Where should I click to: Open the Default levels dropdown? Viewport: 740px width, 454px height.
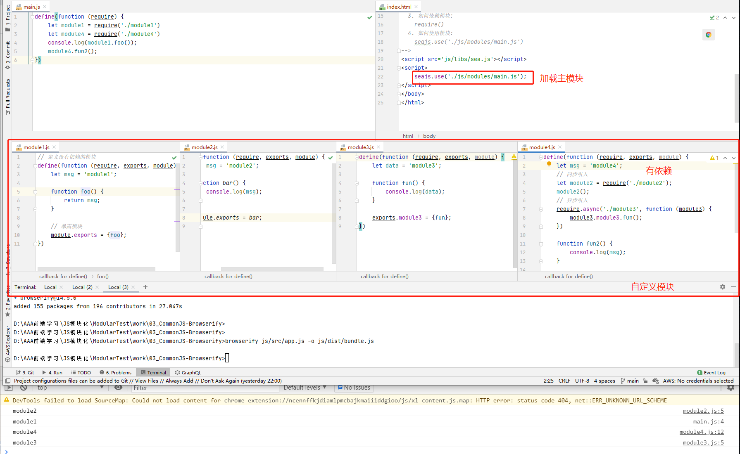coord(305,388)
